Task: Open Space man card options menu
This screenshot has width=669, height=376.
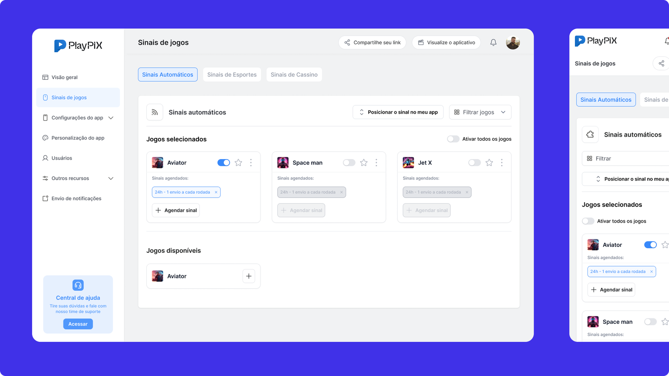Action: click(x=376, y=163)
